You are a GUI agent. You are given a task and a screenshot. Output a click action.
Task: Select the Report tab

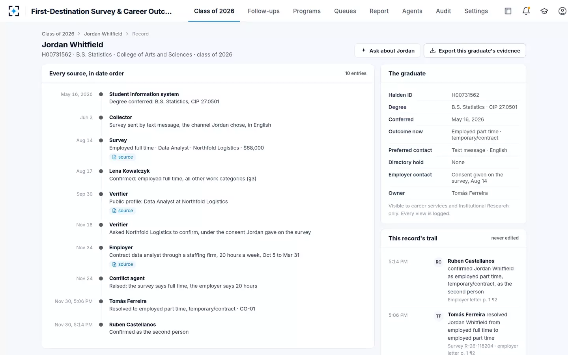coord(379,11)
